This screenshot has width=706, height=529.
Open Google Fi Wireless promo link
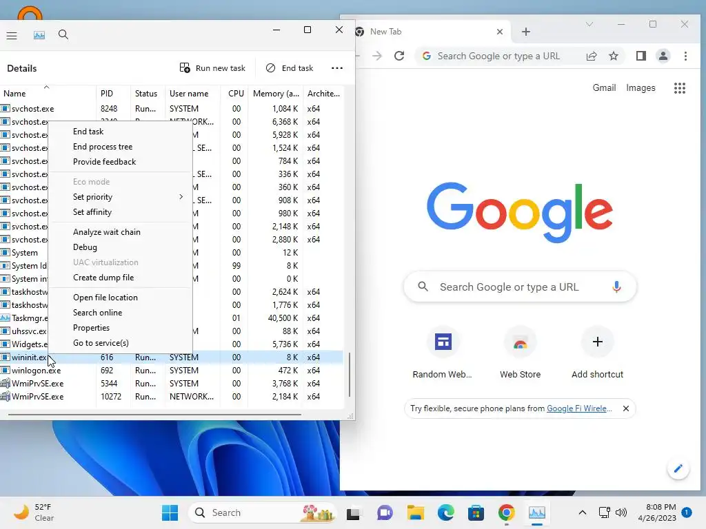[579, 408]
